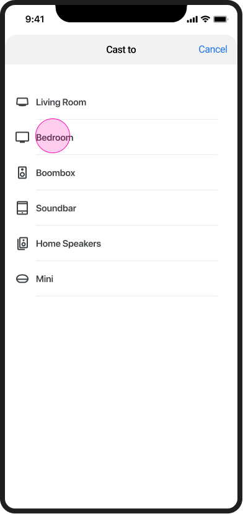
Task: Tap the Wi-Fi status icon
Action: [x=206, y=19]
